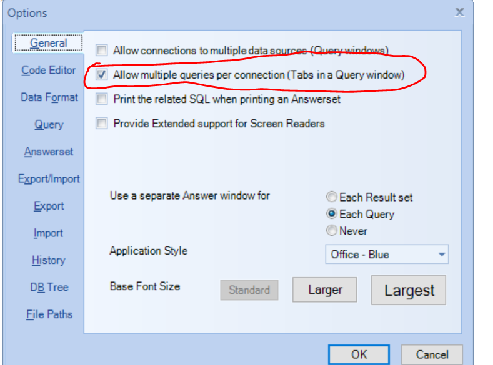Image resolution: width=493 pixels, height=365 pixels.
Task: Select the Answerset tab
Action: pyautogui.click(x=49, y=152)
